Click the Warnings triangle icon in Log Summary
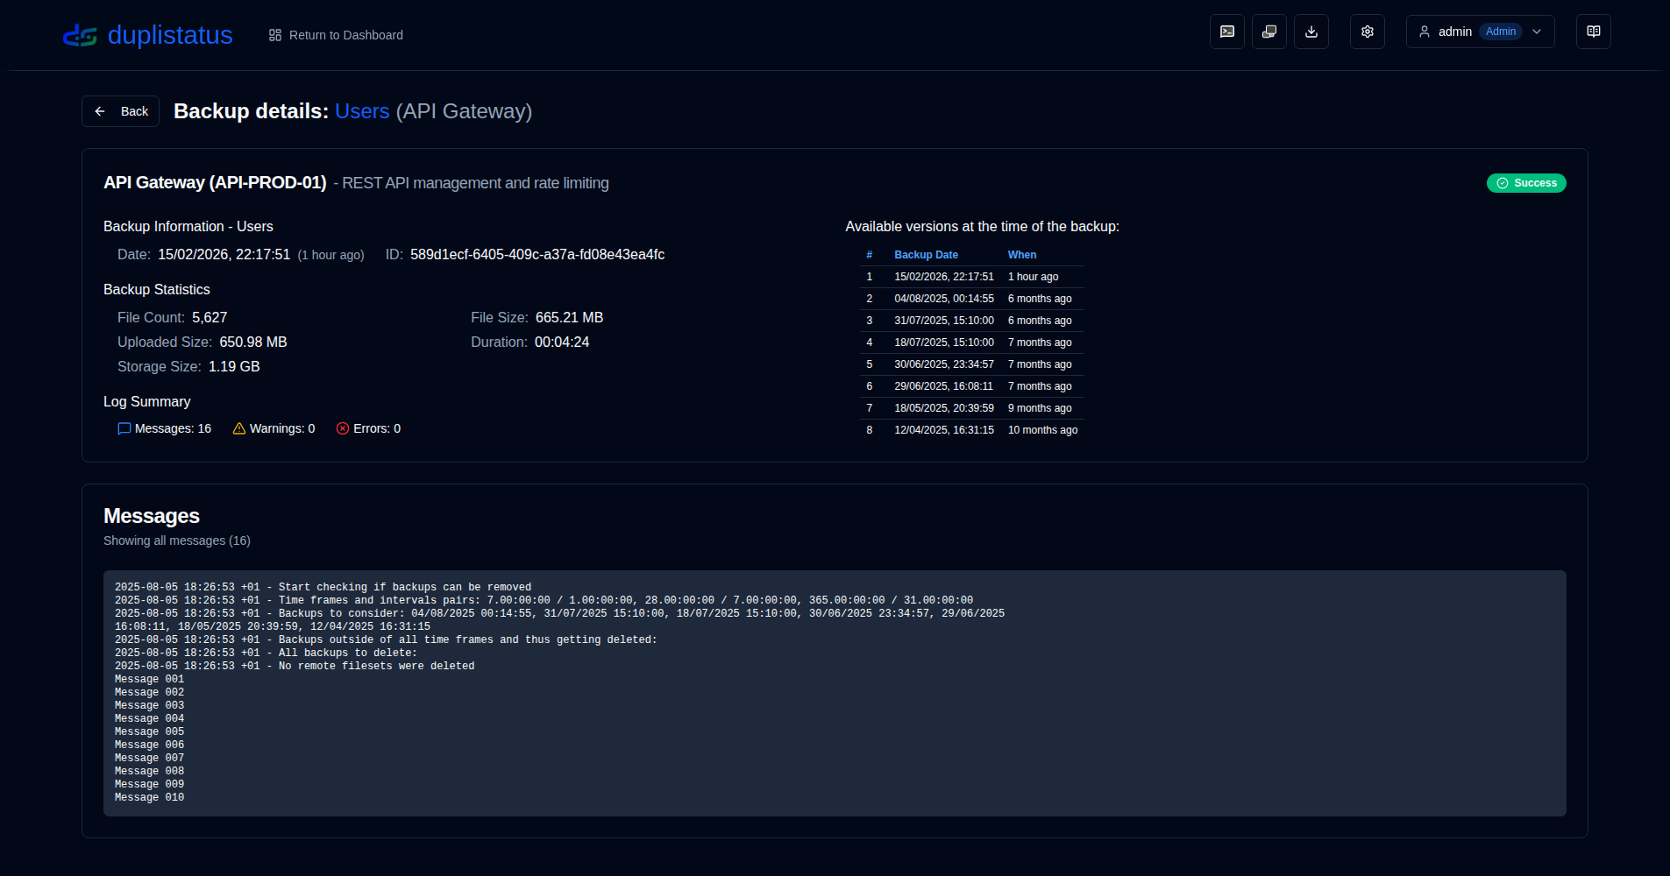 (x=238, y=428)
